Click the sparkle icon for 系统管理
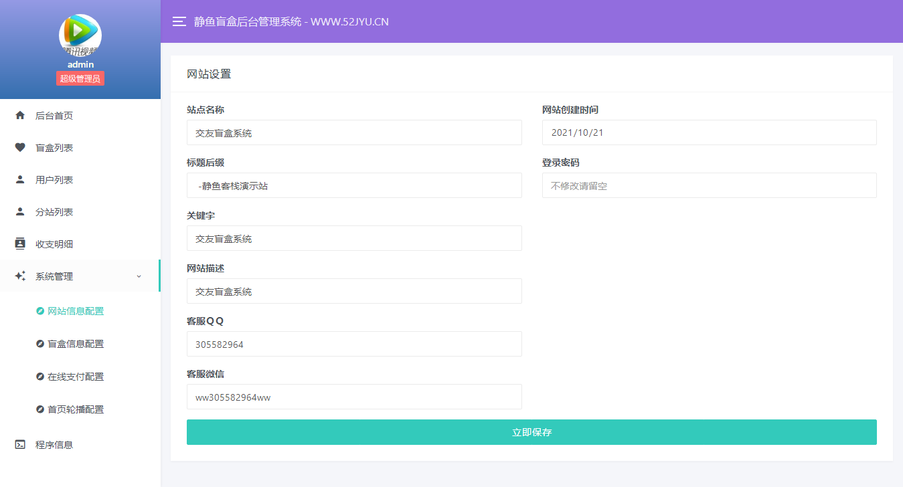This screenshot has height=487, width=903. pyautogui.click(x=20, y=276)
